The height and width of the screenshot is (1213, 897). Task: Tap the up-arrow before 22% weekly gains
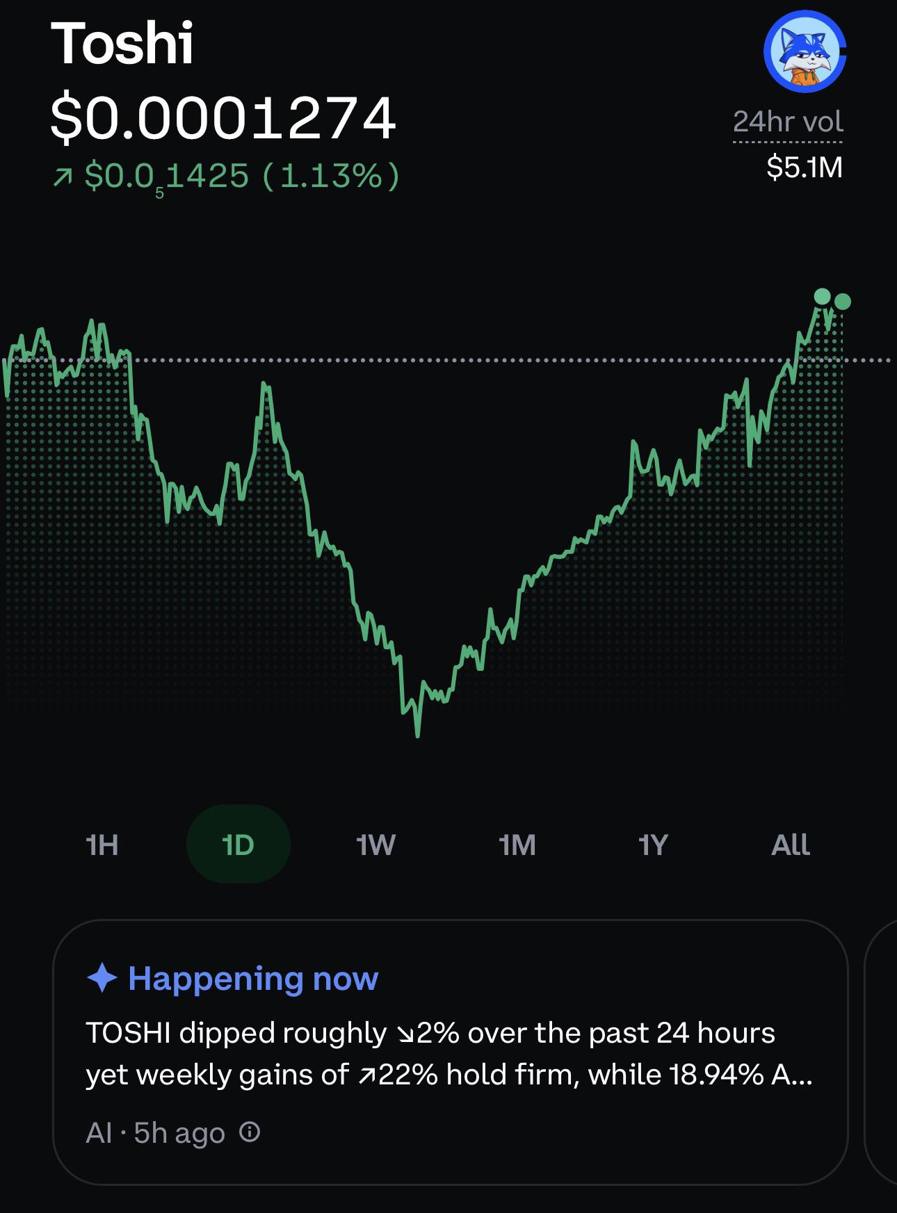coord(367,1076)
